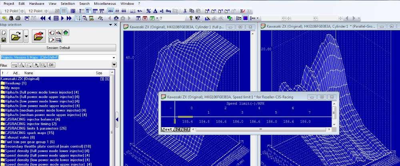Click the Org original values icon

pos(168,11)
